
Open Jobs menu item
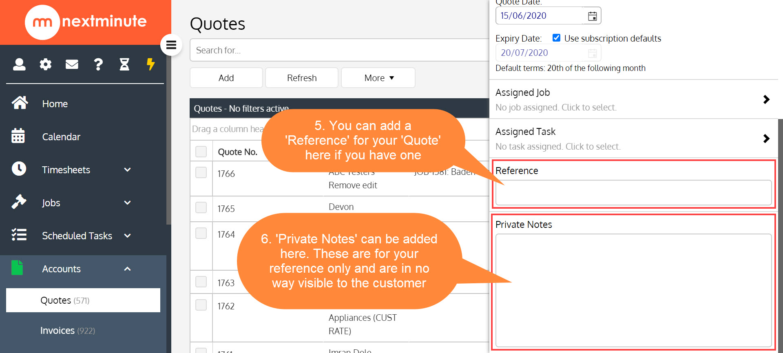[x=51, y=203]
